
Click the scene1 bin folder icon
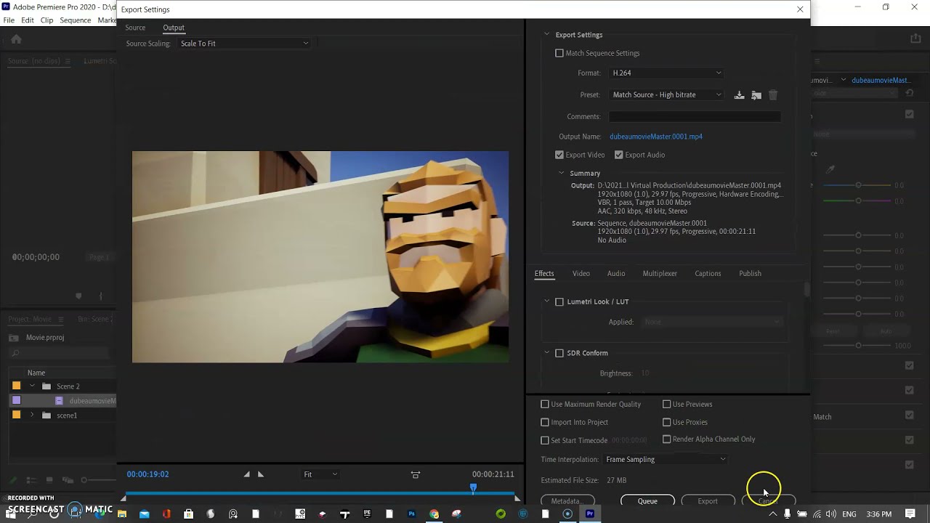pyautogui.click(x=46, y=415)
